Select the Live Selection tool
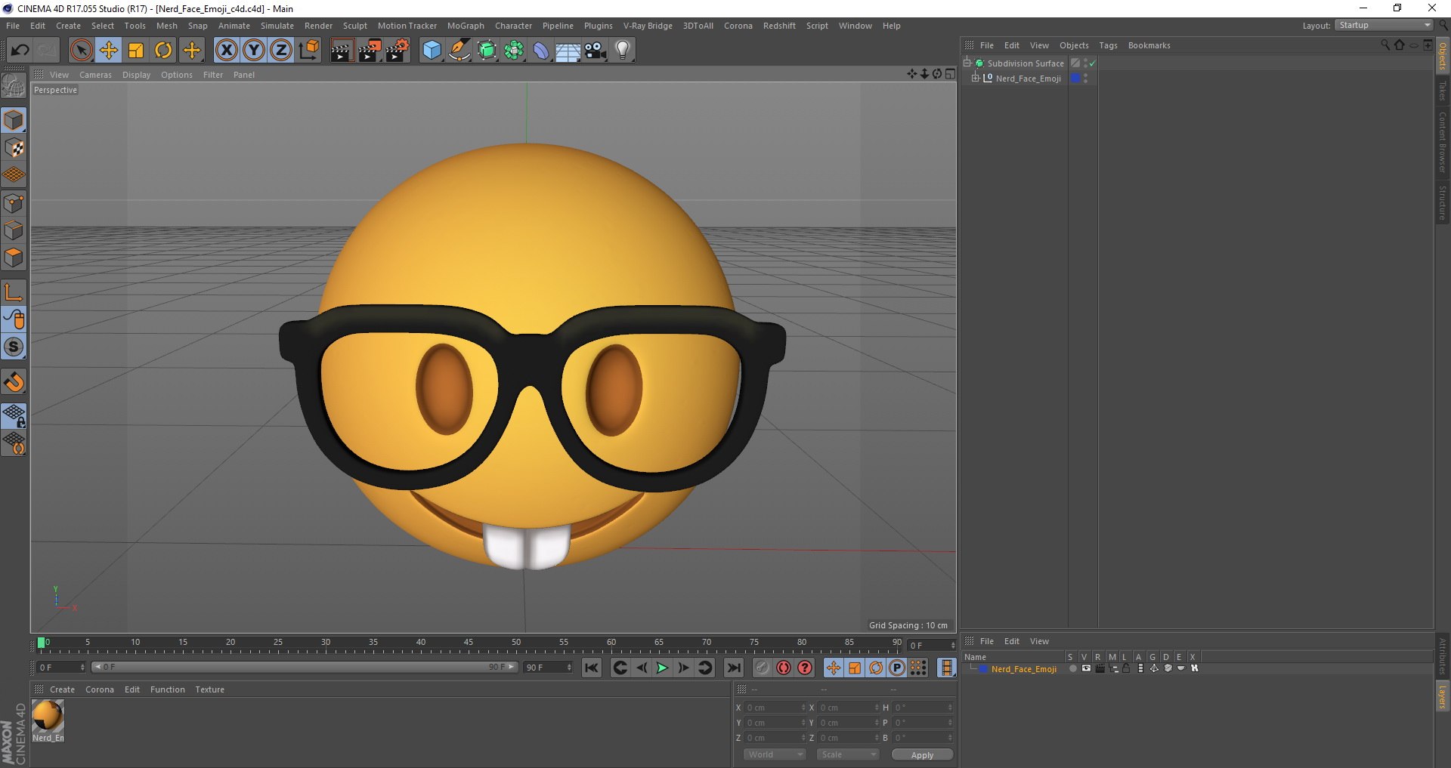 (81, 51)
